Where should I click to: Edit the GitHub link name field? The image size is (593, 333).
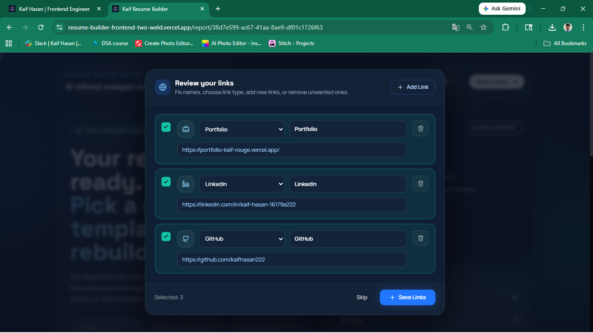[348, 239]
